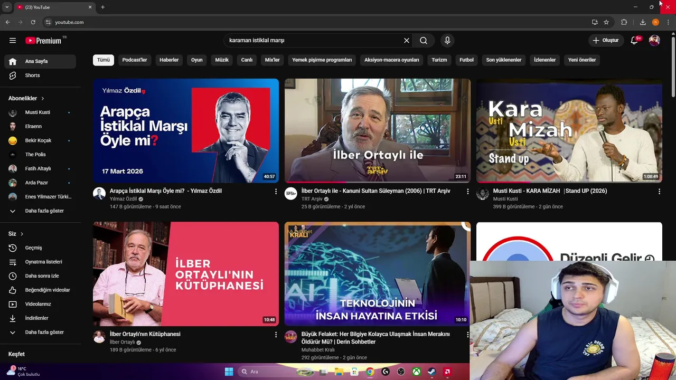Expand the Siz section chevron

point(22,234)
